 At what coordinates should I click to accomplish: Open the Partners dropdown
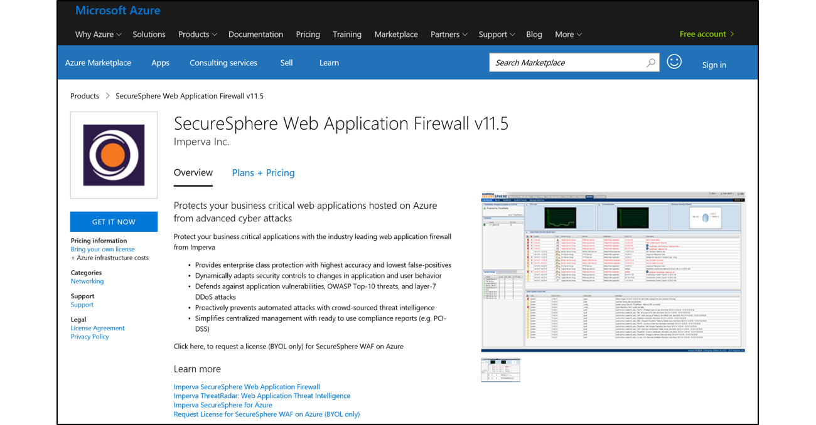pos(448,34)
